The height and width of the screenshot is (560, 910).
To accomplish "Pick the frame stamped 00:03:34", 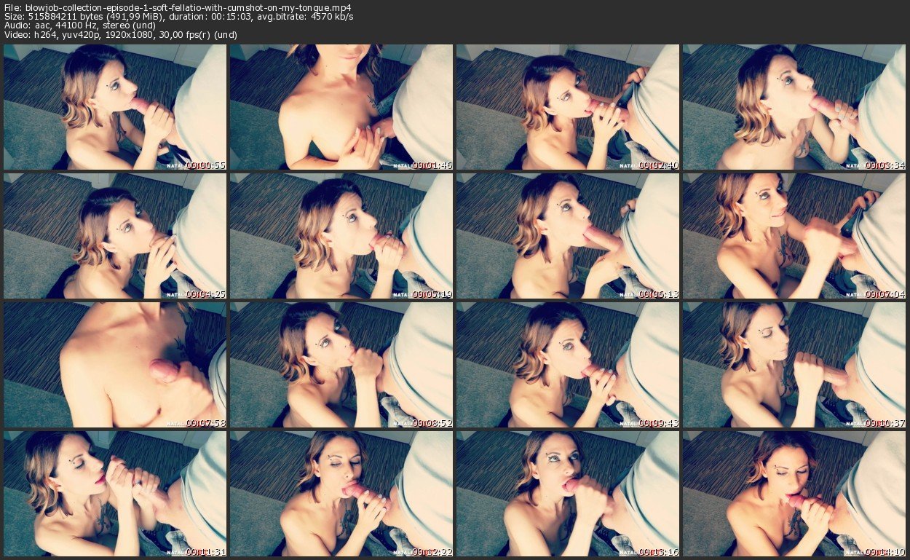I will [x=794, y=107].
